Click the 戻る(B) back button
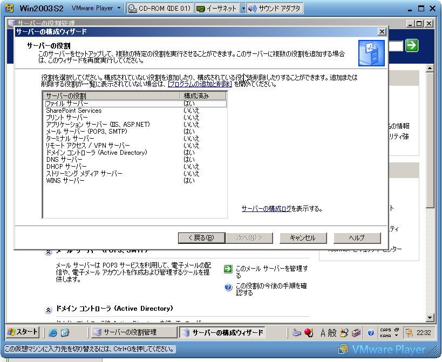 201,238
